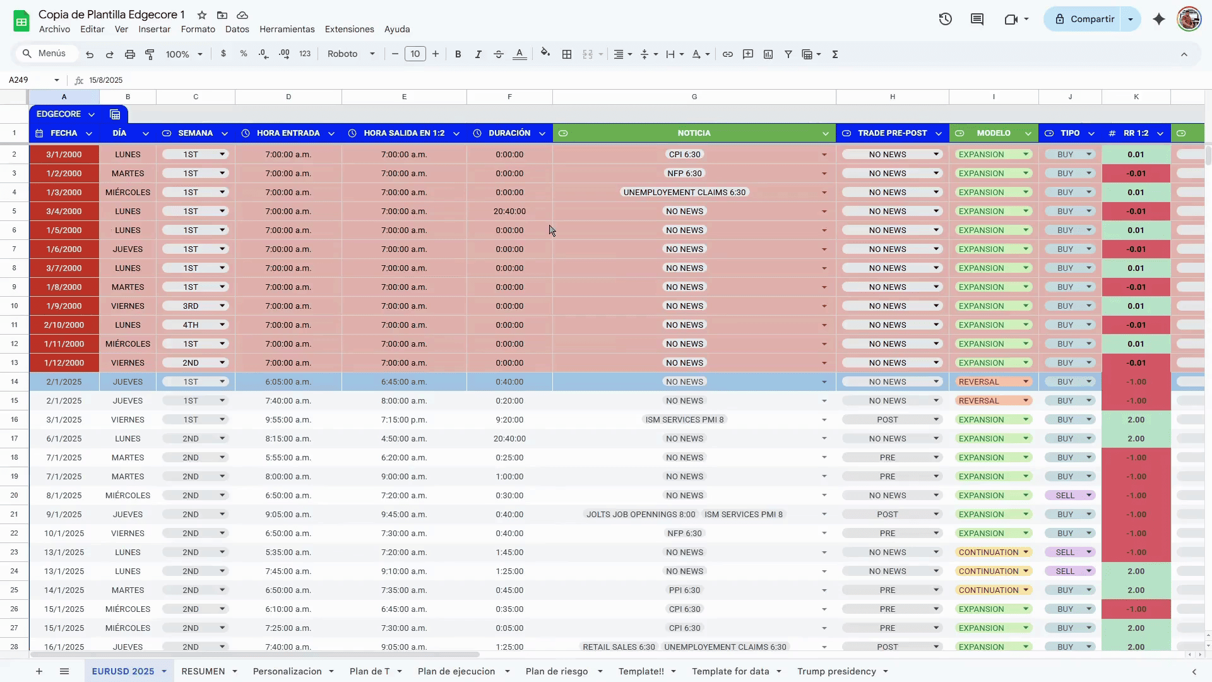1212x682 pixels.
Task: Switch to the RESUMEN sheet tab
Action: (203, 671)
